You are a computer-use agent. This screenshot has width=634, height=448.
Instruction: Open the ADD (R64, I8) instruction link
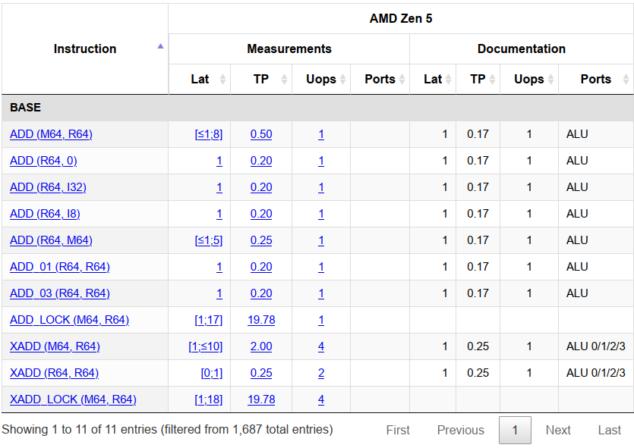click(45, 214)
